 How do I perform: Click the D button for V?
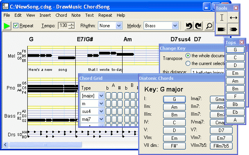tap(174, 130)
